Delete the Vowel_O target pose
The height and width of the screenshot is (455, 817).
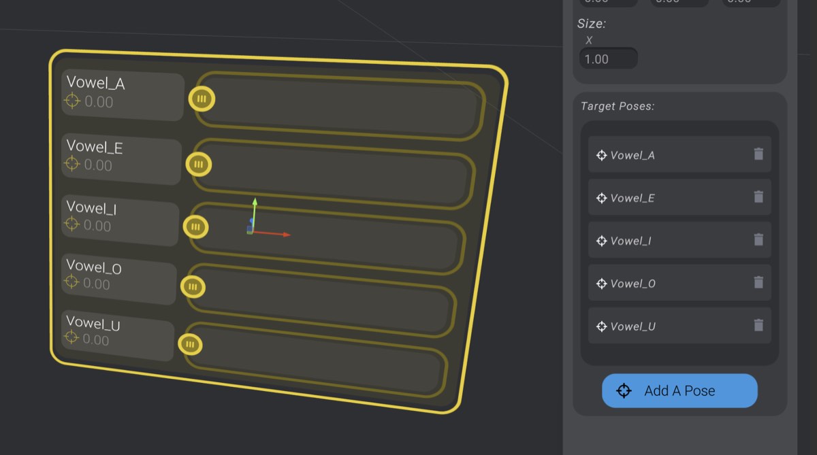click(x=758, y=283)
